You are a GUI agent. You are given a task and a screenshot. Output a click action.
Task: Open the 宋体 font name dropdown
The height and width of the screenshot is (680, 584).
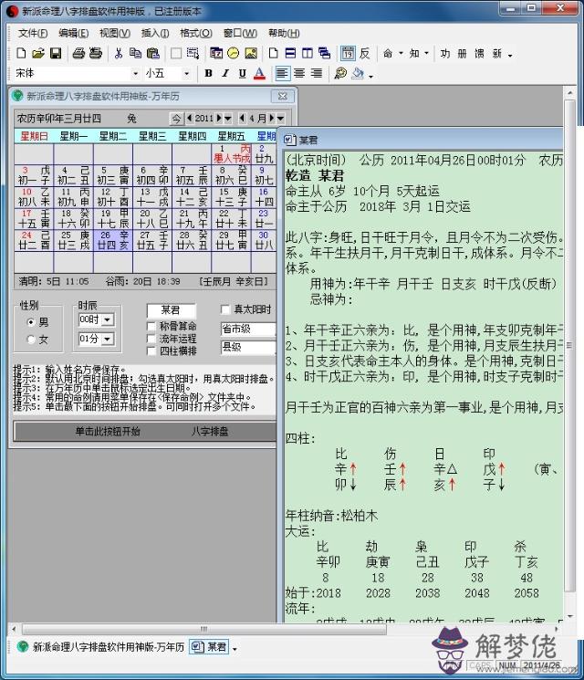tap(135, 73)
